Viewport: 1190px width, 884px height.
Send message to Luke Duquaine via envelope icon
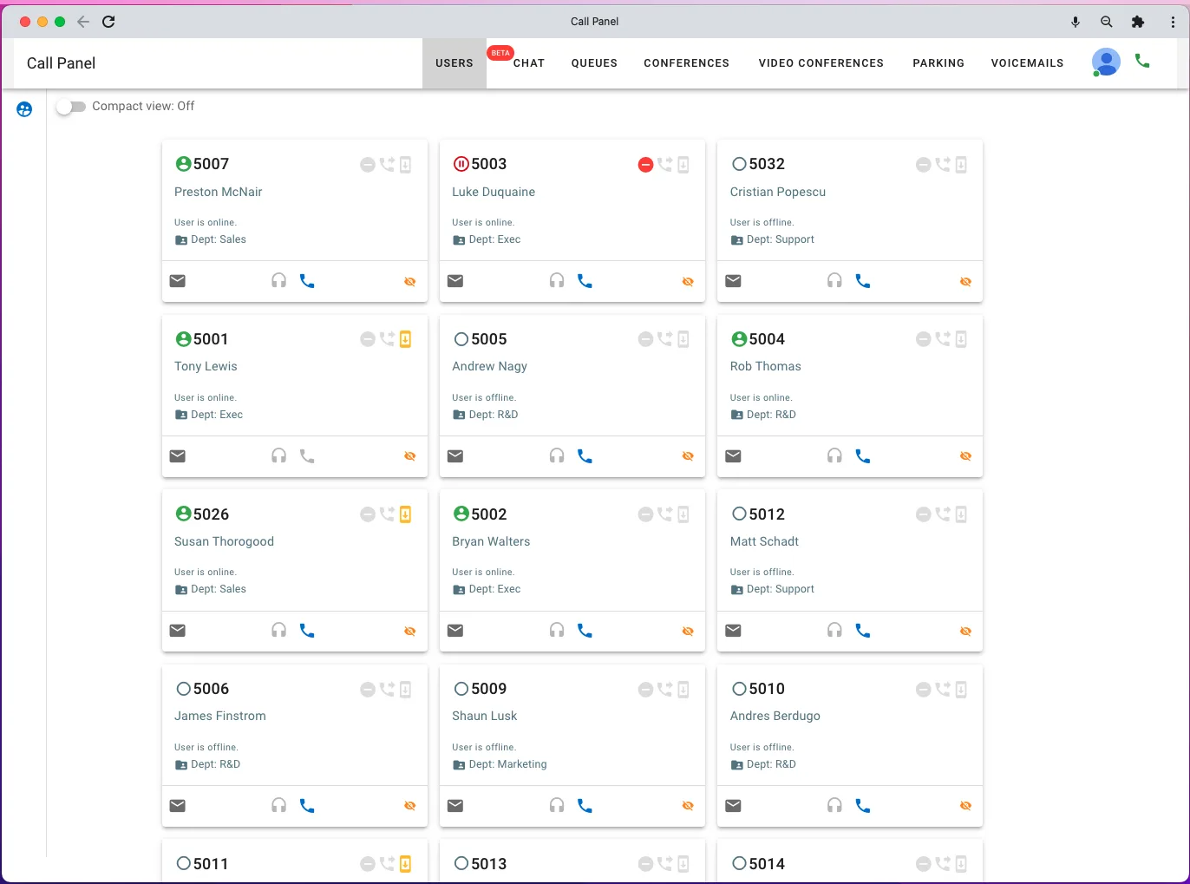[455, 281]
